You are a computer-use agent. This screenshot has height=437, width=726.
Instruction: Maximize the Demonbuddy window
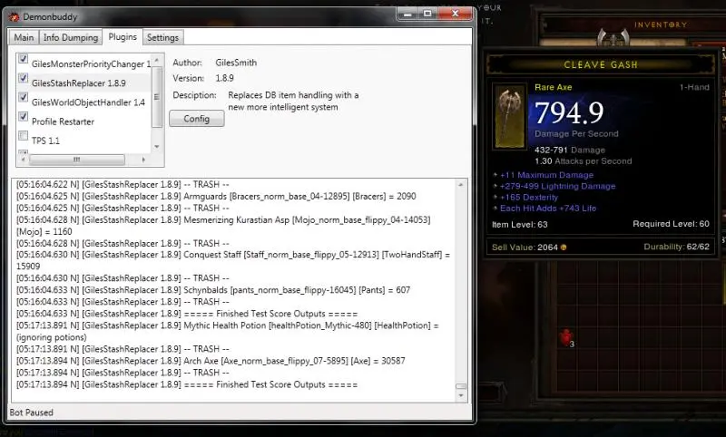coord(427,15)
